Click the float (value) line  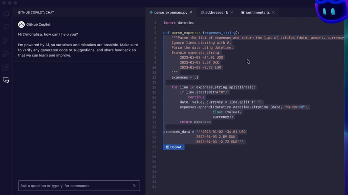pyautogui.click(x=227, y=112)
